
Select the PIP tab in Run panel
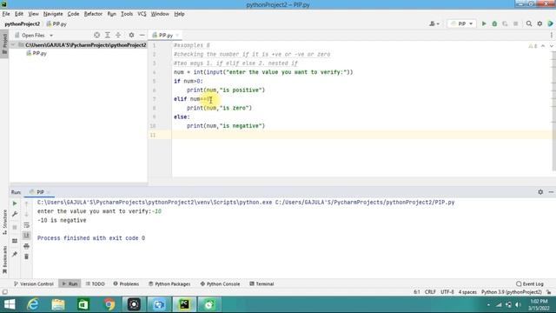tap(40, 192)
